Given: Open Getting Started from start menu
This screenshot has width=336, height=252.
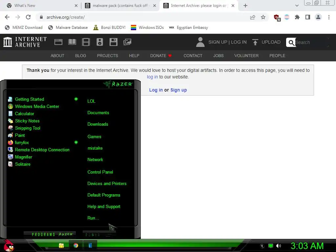Looking at the screenshot, I should coord(29,99).
